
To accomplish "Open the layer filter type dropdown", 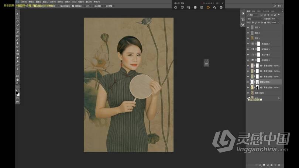I will (252, 15).
